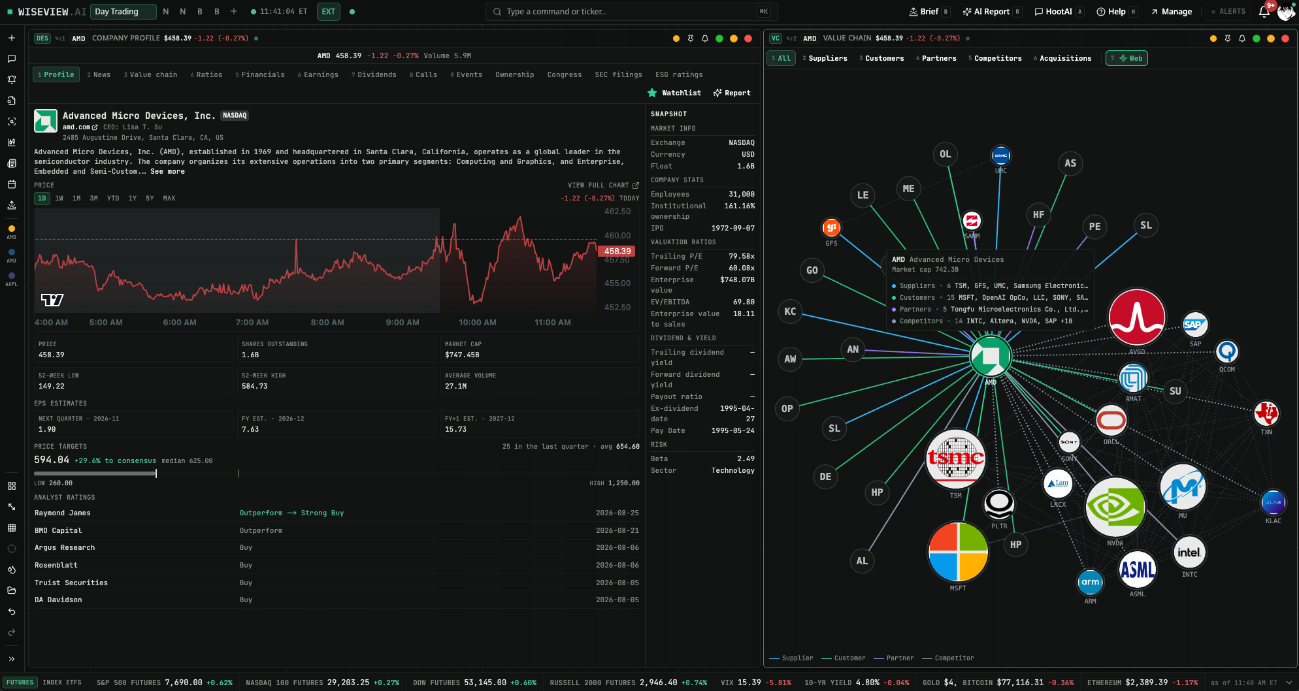Open the alarm bell icon in left sidebar
Image resolution: width=1299 pixels, height=691 pixels.
pyautogui.click(x=11, y=80)
